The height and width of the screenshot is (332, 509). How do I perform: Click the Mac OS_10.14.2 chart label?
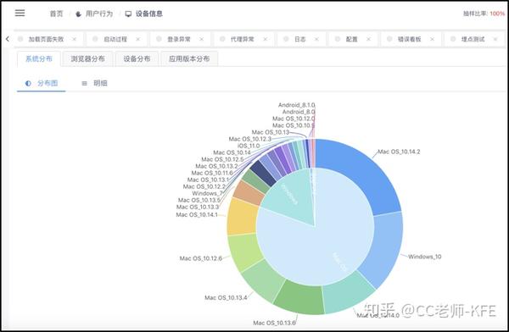click(x=399, y=152)
